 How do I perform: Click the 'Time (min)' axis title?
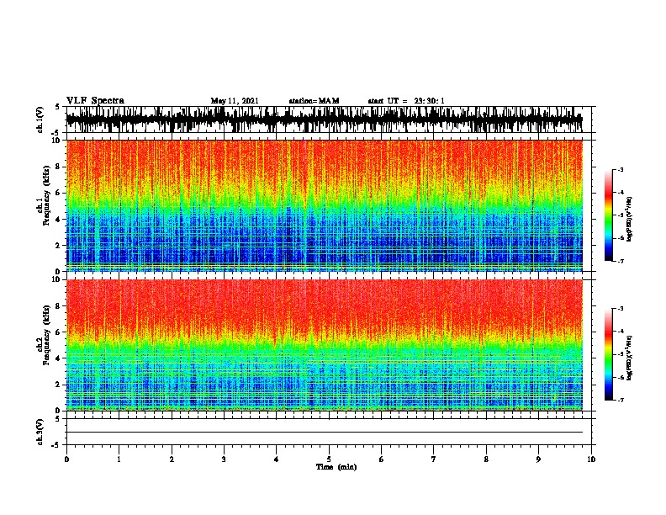click(x=336, y=467)
